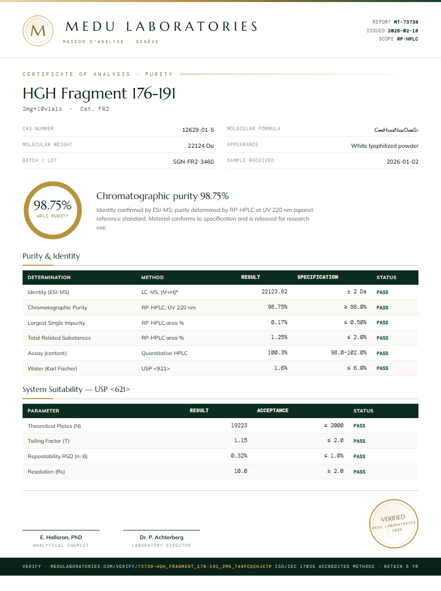Click the report number MT-73739
The width and height of the screenshot is (441, 591).
[406, 22]
